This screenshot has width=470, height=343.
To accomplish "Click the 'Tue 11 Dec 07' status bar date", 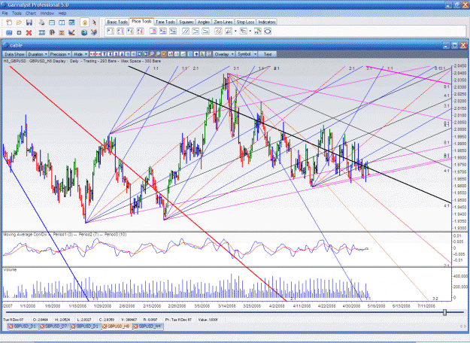I will (14, 320).
